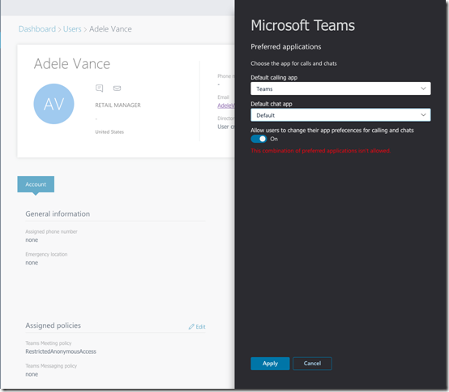Edit the Assigned policies section
Viewport: 449px width, 392px height.
tap(197, 326)
